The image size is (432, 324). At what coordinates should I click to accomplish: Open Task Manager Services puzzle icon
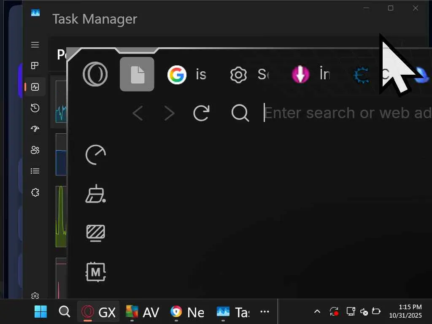(35, 192)
